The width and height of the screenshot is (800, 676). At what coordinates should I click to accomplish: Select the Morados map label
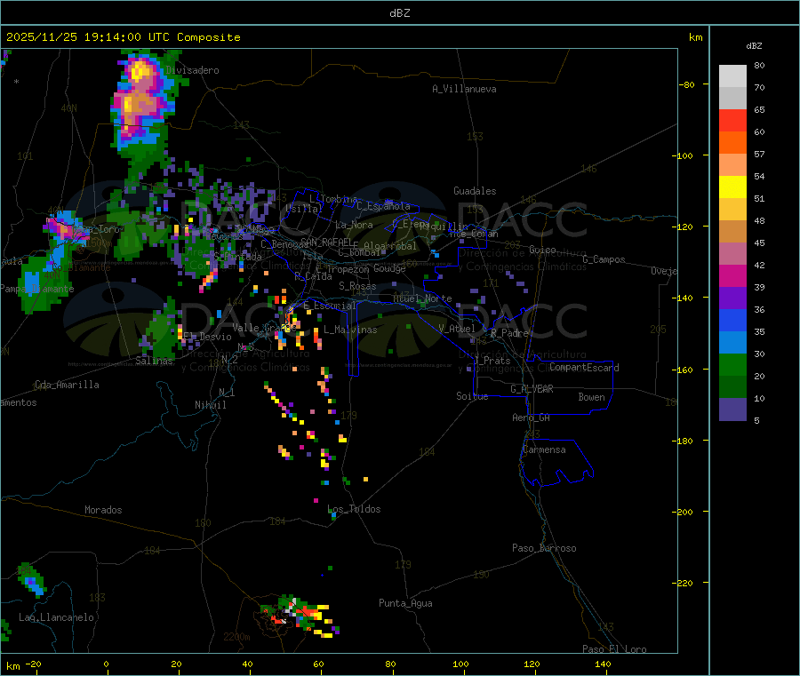click(103, 510)
